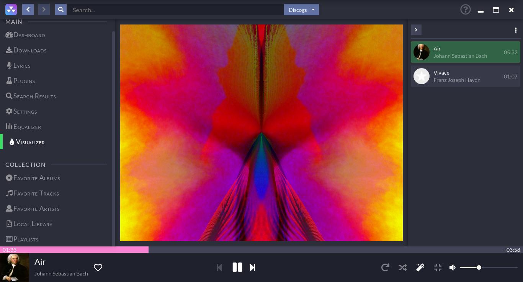This screenshot has width=523, height=282.
Task: Click the magnifier search icon
Action: pos(61,10)
